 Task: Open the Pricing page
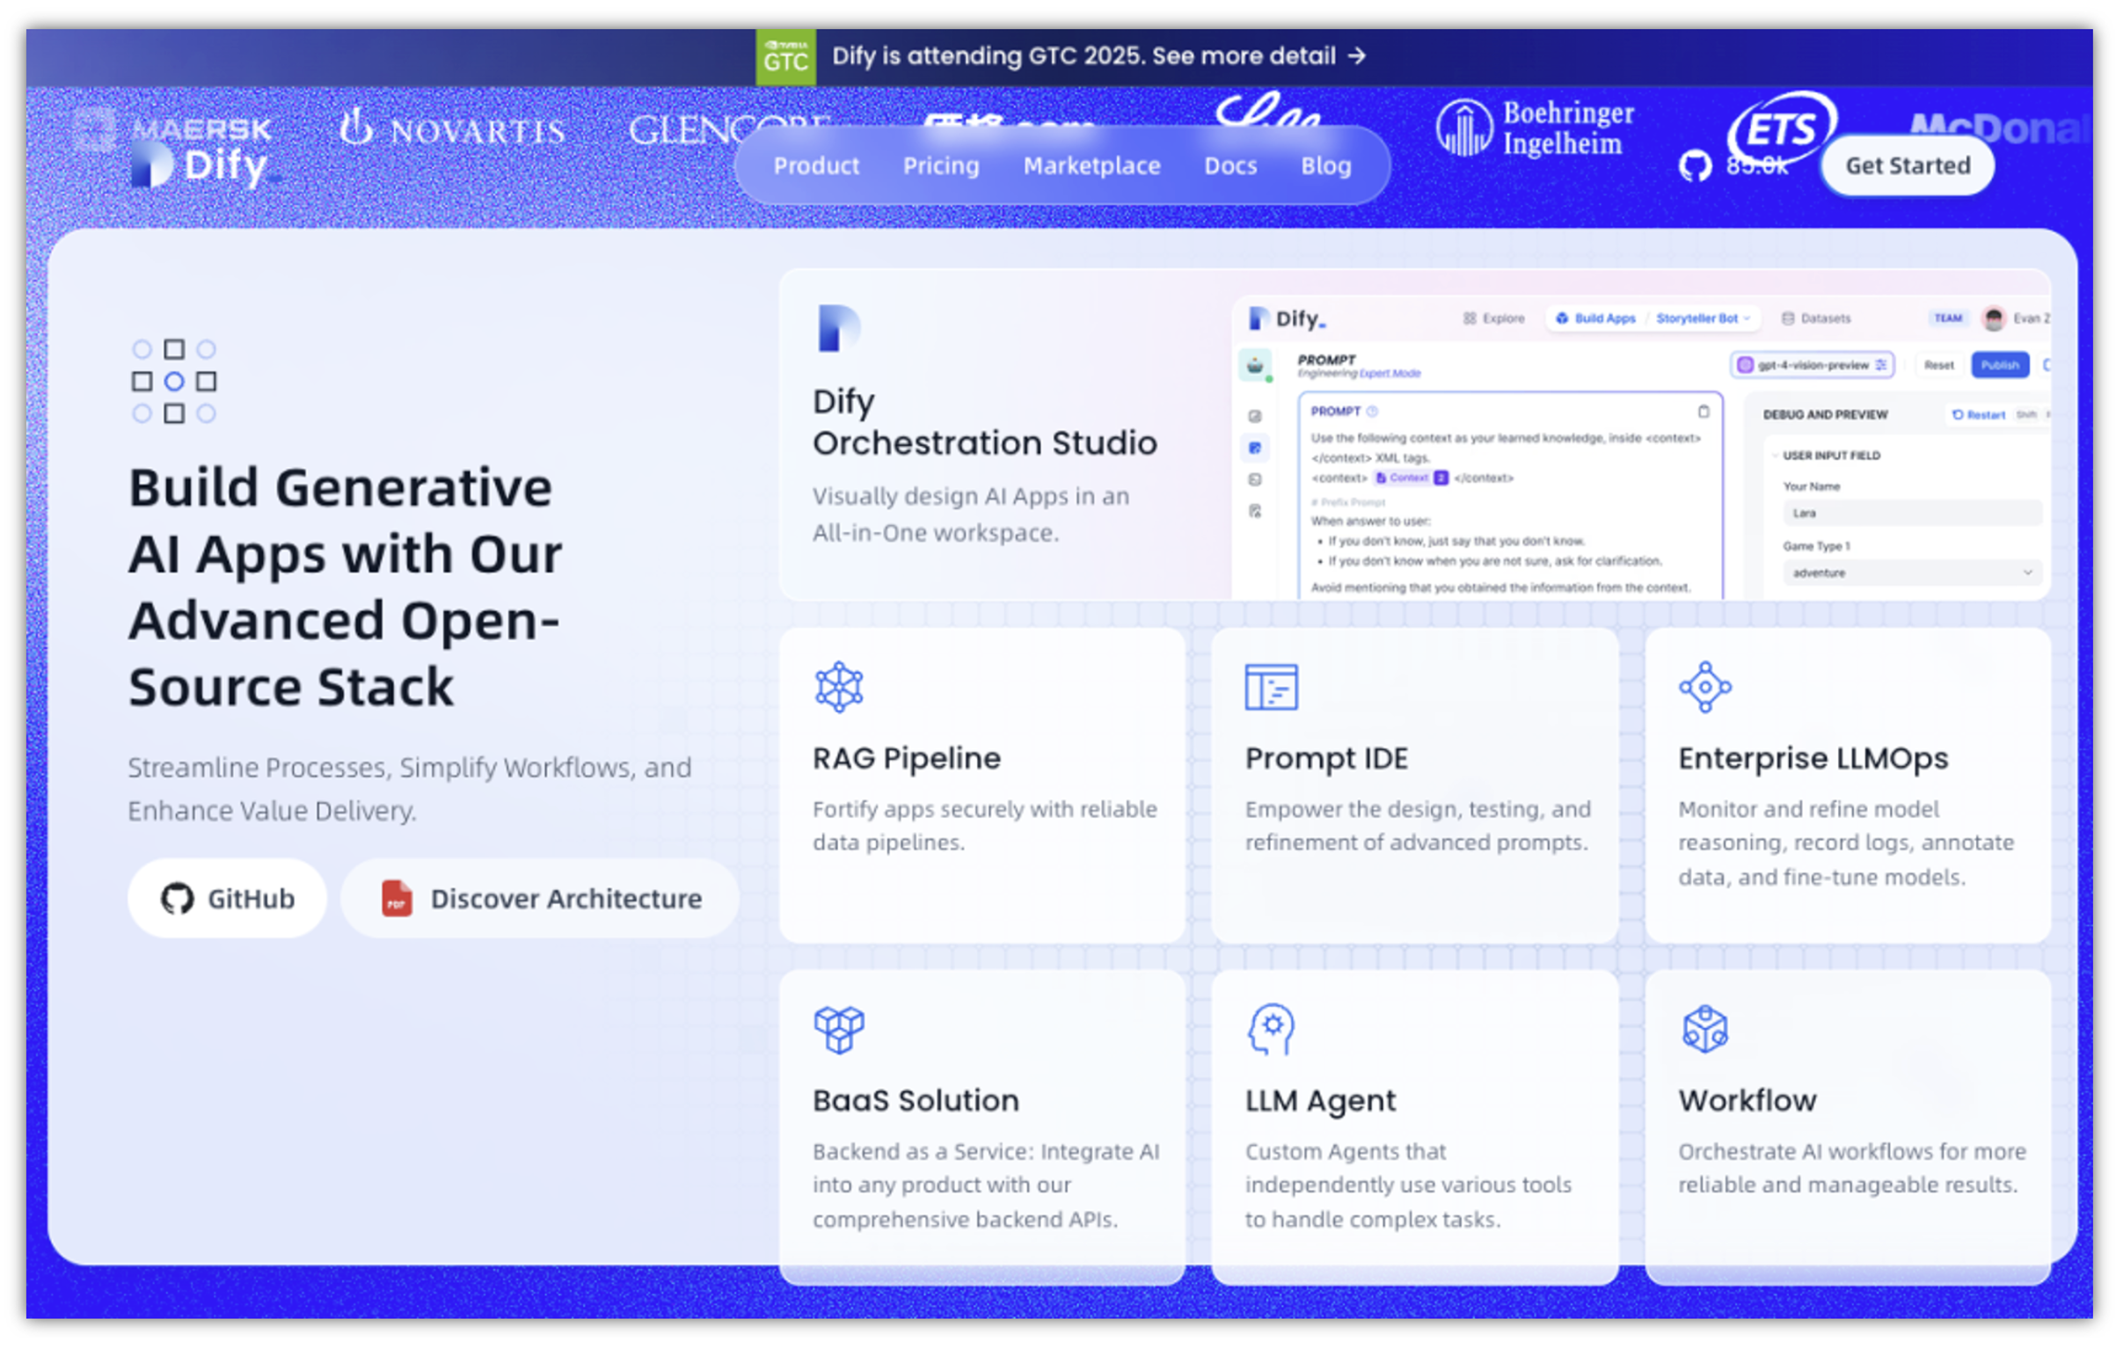pos(940,165)
